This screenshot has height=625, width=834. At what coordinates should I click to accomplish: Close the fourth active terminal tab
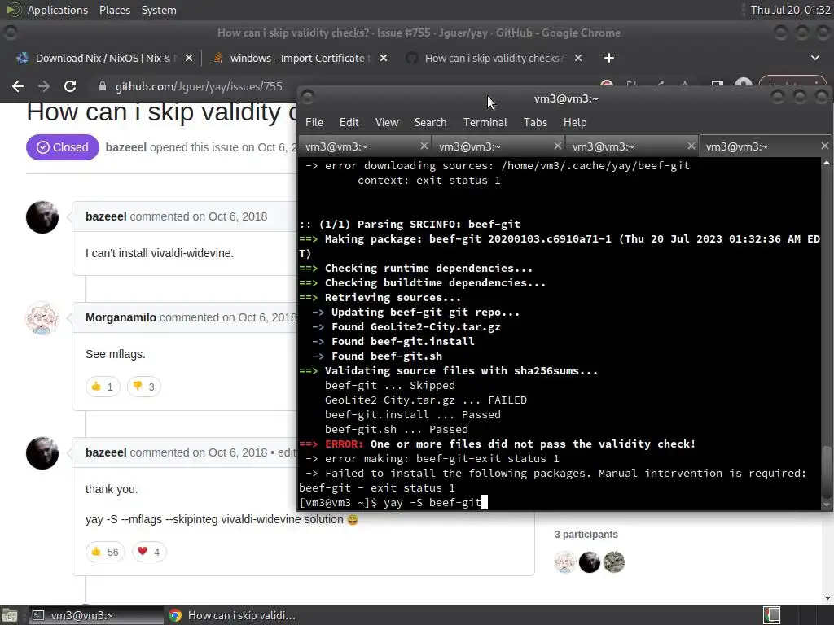(824, 146)
